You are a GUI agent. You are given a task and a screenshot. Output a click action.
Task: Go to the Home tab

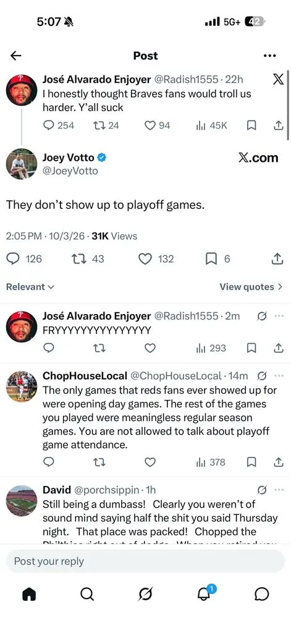coord(28,594)
